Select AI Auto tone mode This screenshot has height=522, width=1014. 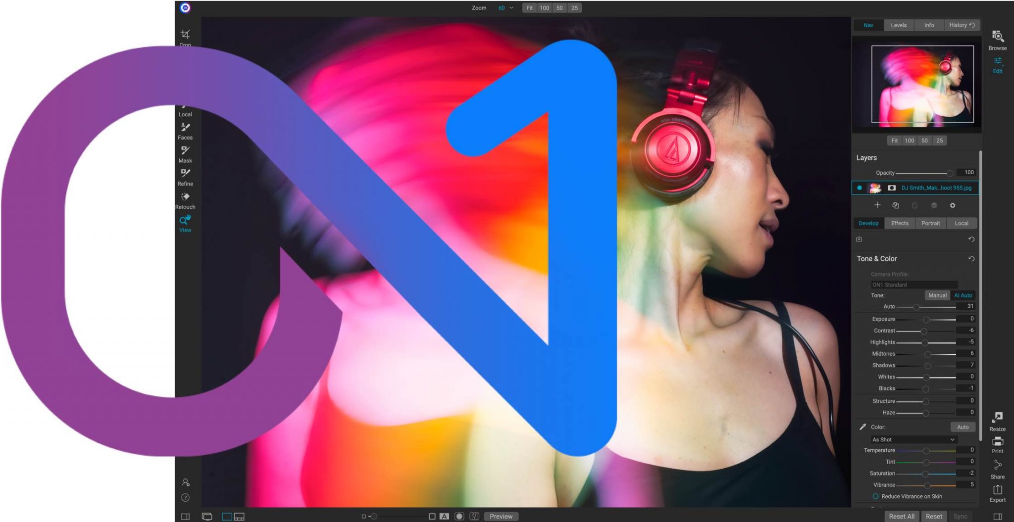point(963,295)
